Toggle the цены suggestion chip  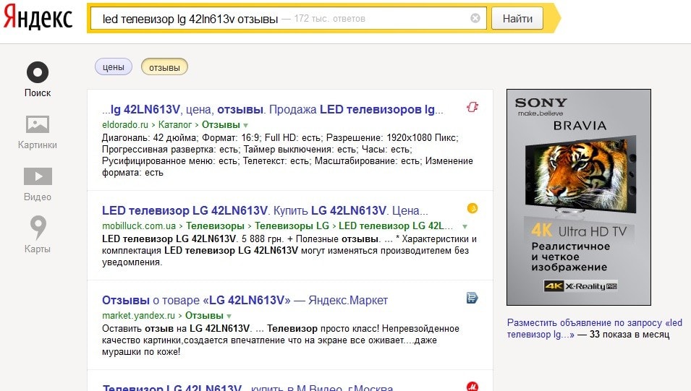point(114,67)
